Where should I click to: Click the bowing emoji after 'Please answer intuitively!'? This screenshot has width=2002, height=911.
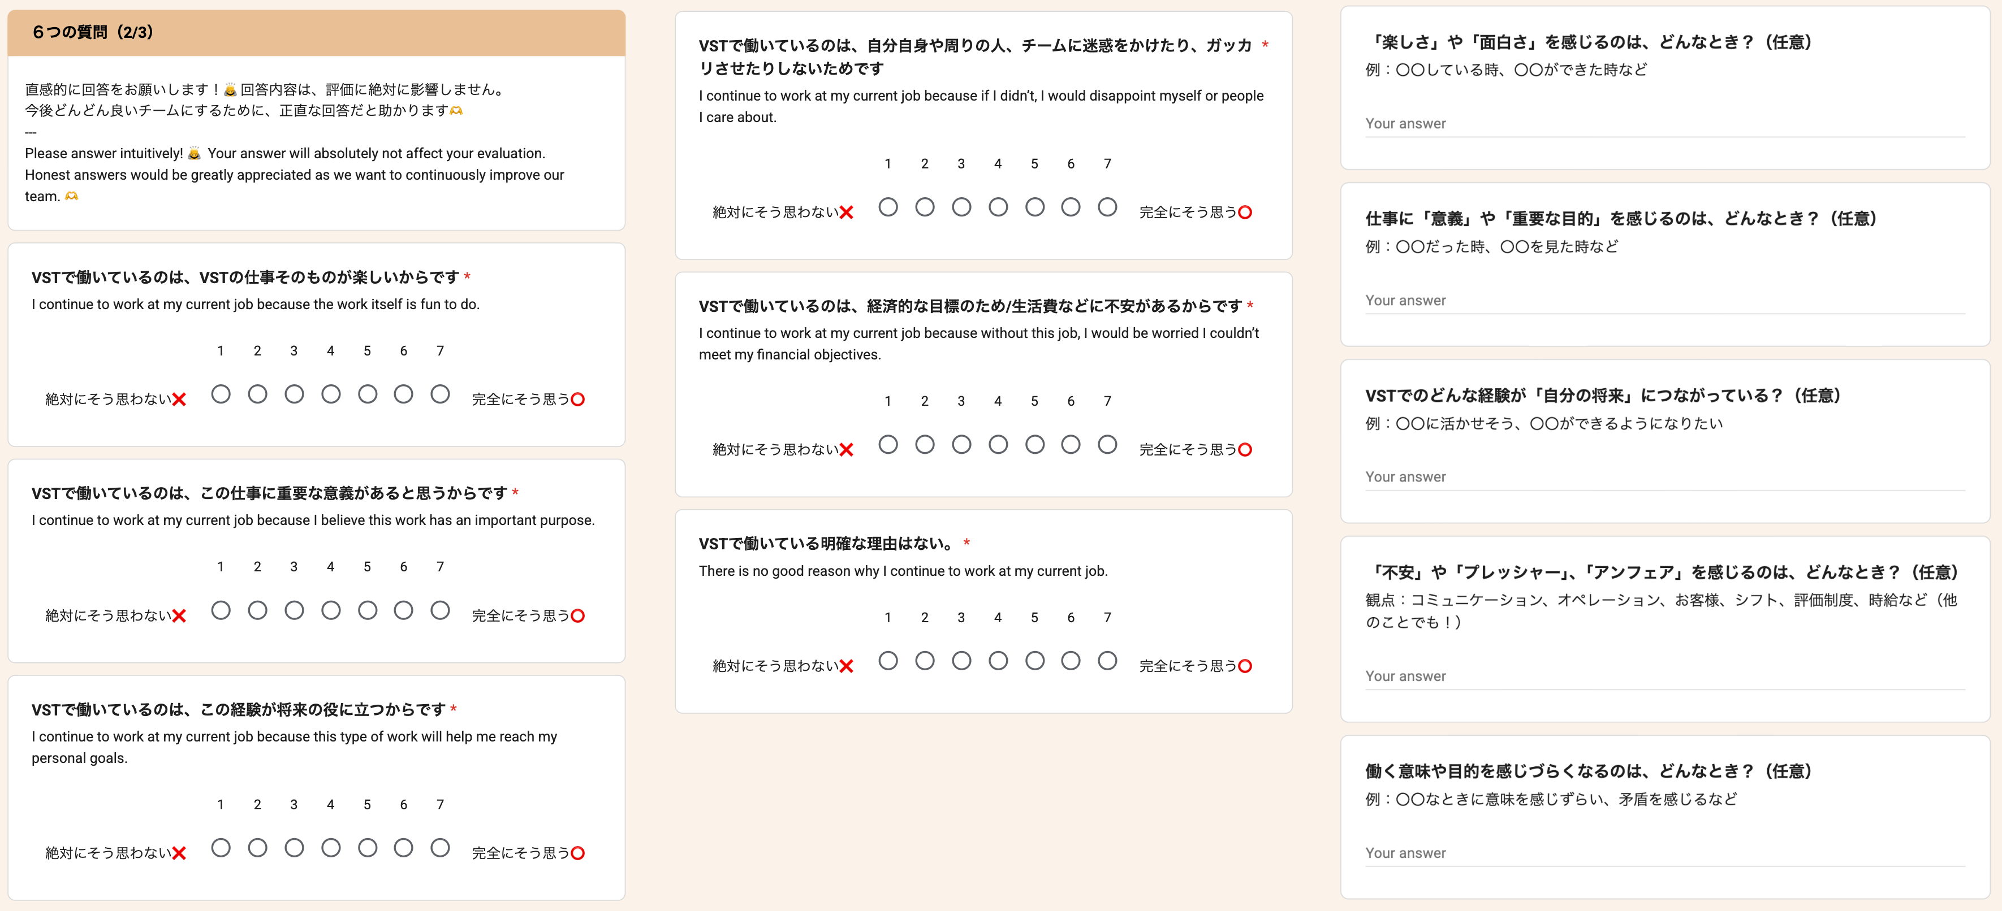click(x=195, y=154)
